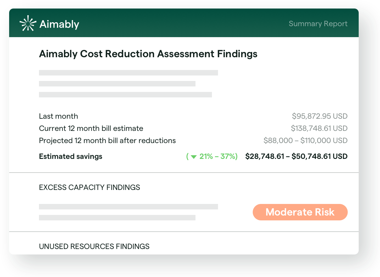Viewport: 380px width, 277px height.
Task: Select the $138,748.61 USD estimate value
Action: (319, 128)
